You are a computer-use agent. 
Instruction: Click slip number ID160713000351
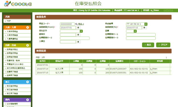pos(118,73)
